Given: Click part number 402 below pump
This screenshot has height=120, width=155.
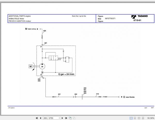Looking at the screenshot, I should (x=39, y=79).
